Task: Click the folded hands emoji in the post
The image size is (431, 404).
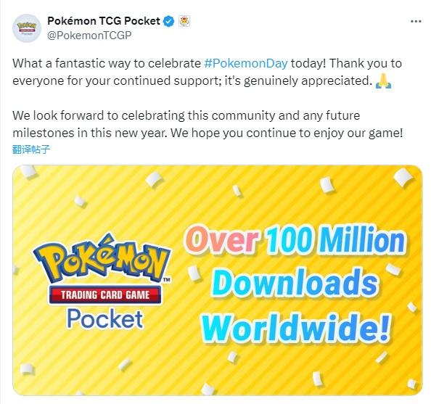Action: [x=383, y=81]
